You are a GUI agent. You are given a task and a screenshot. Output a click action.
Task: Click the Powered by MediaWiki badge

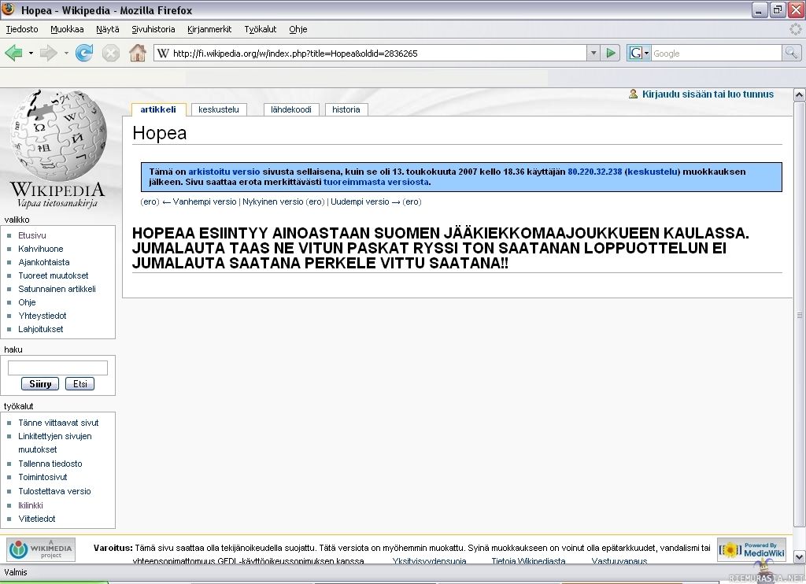(751, 549)
